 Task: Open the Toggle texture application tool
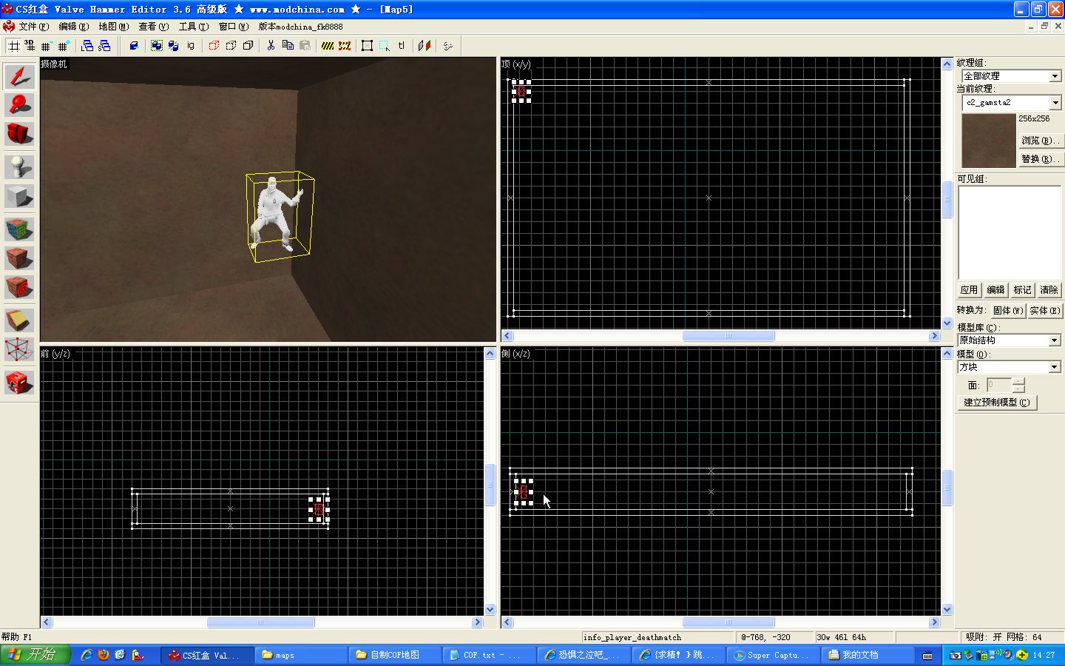[19, 228]
